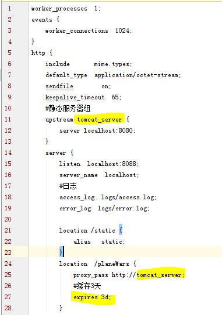Click the sendfile directive on line 8
The image size is (222, 315).
click(x=59, y=86)
